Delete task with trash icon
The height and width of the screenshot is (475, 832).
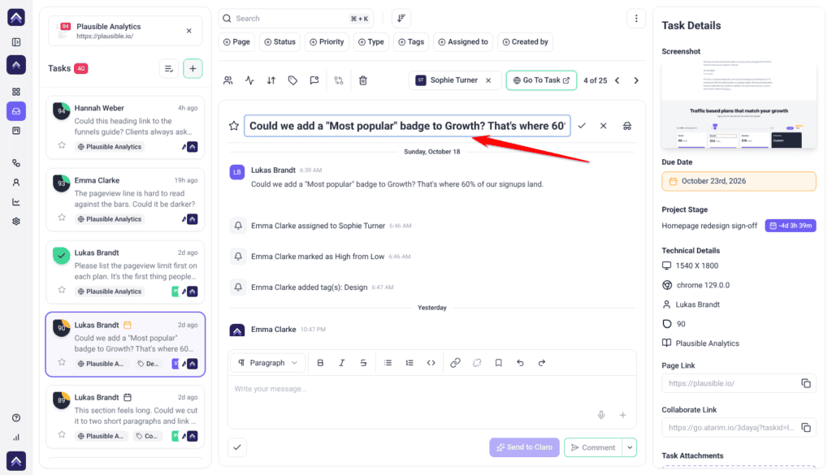363,80
